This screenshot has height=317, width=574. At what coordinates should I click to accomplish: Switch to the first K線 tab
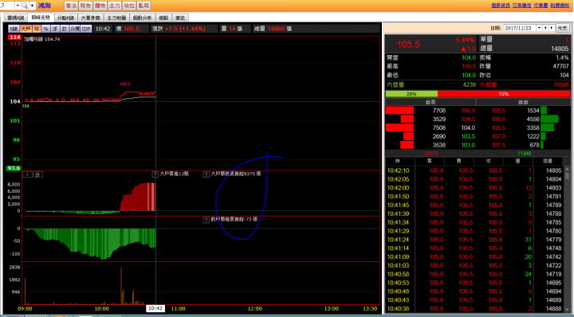click(16, 18)
